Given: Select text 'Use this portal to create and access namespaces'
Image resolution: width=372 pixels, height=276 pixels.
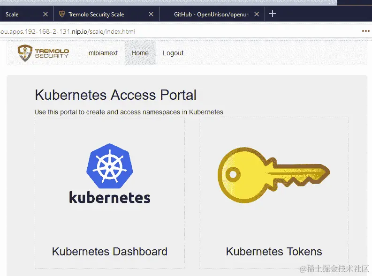Looking at the screenshot, I should pos(107,112).
